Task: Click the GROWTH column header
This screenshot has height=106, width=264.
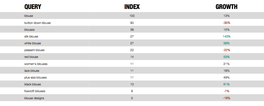Action: click(x=227, y=7)
